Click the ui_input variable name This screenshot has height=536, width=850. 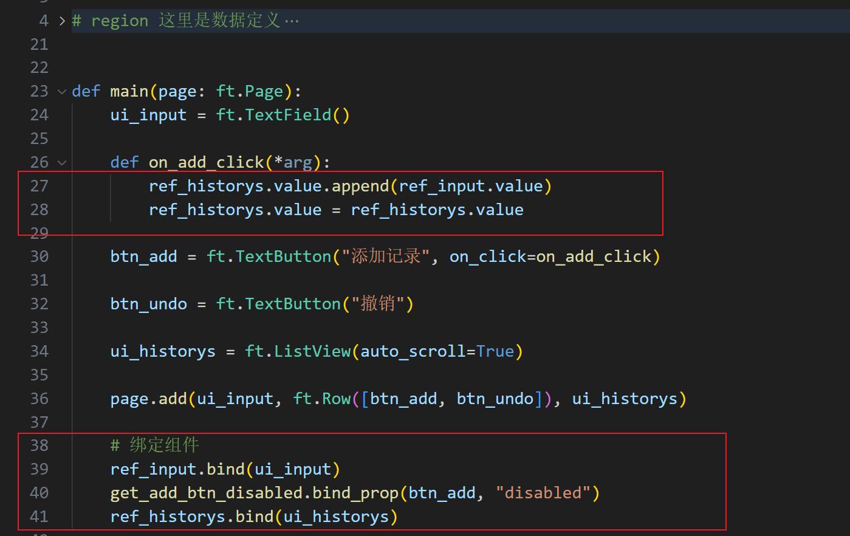pyautogui.click(x=148, y=114)
